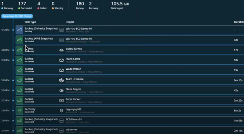Screen dimensions: 244x134
Task: Click the succeeded backup icon for Team - Finance
Action: click(x=20, y=80)
